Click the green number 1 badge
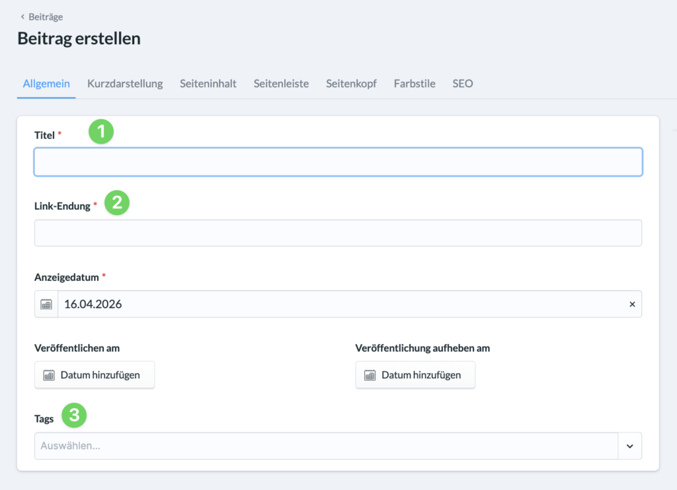The height and width of the screenshot is (490, 677). [x=101, y=132]
